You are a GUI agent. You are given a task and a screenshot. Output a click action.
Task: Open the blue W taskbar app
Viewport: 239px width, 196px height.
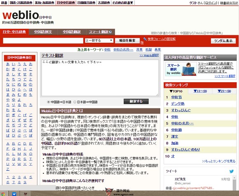(x=14, y=194)
